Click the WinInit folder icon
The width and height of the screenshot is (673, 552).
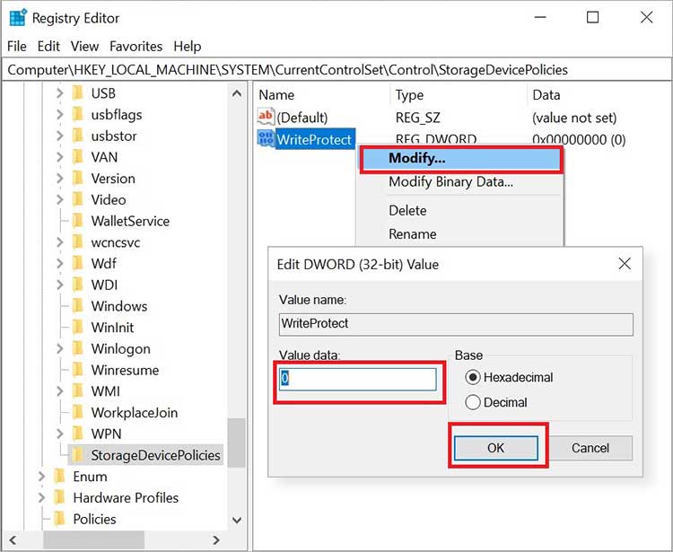pyautogui.click(x=78, y=328)
